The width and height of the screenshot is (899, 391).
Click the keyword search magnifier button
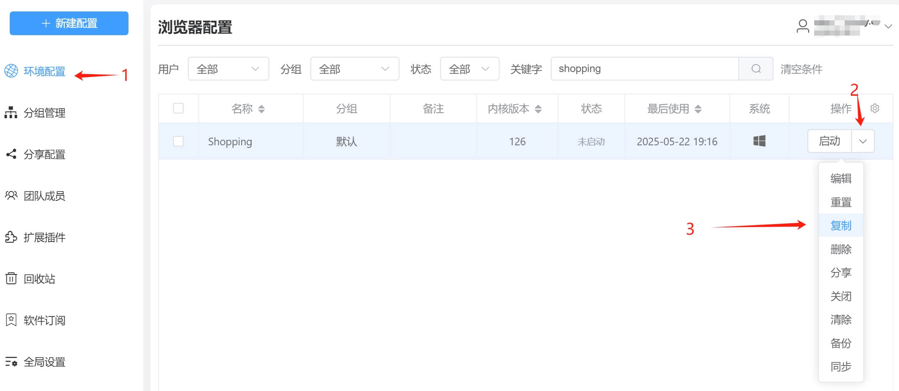(756, 69)
